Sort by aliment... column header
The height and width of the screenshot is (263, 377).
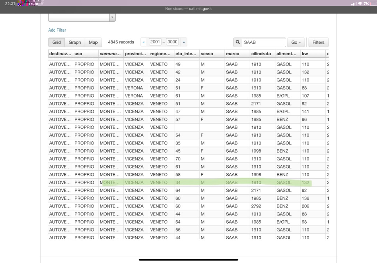(288, 54)
